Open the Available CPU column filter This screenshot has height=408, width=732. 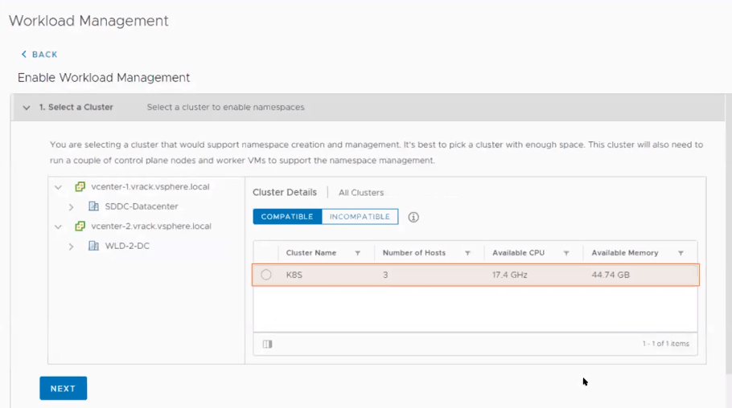coord(566,253)
